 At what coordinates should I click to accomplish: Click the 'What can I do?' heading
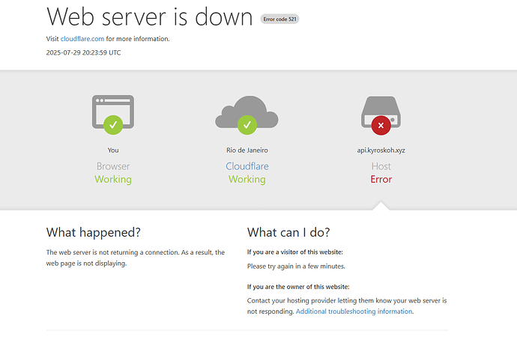coord(288,233)
